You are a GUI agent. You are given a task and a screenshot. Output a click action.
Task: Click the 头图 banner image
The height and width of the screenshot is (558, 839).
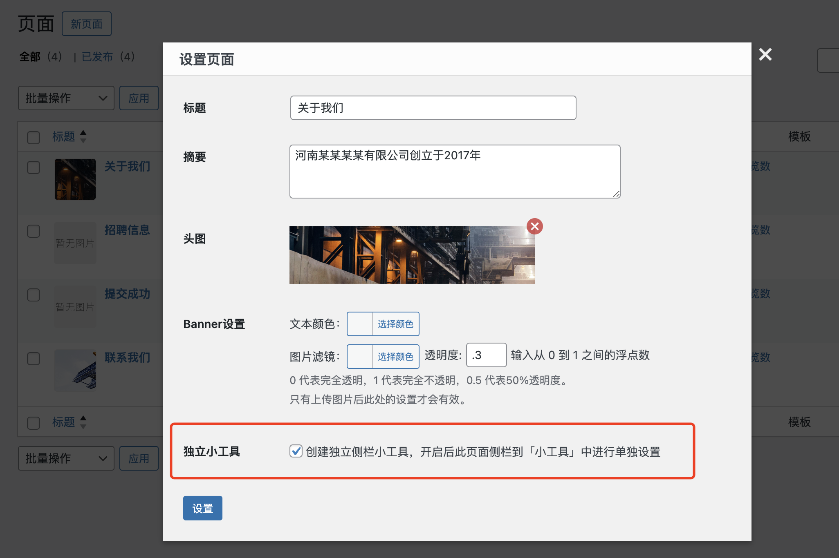412,255
